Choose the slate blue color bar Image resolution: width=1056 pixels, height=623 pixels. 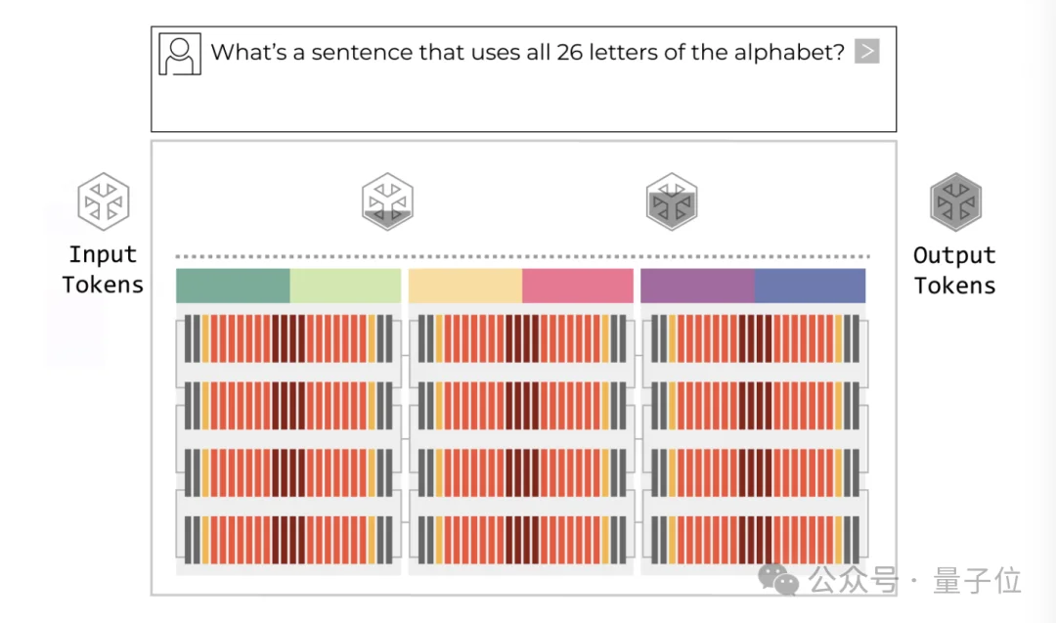(x=810, y=286)
